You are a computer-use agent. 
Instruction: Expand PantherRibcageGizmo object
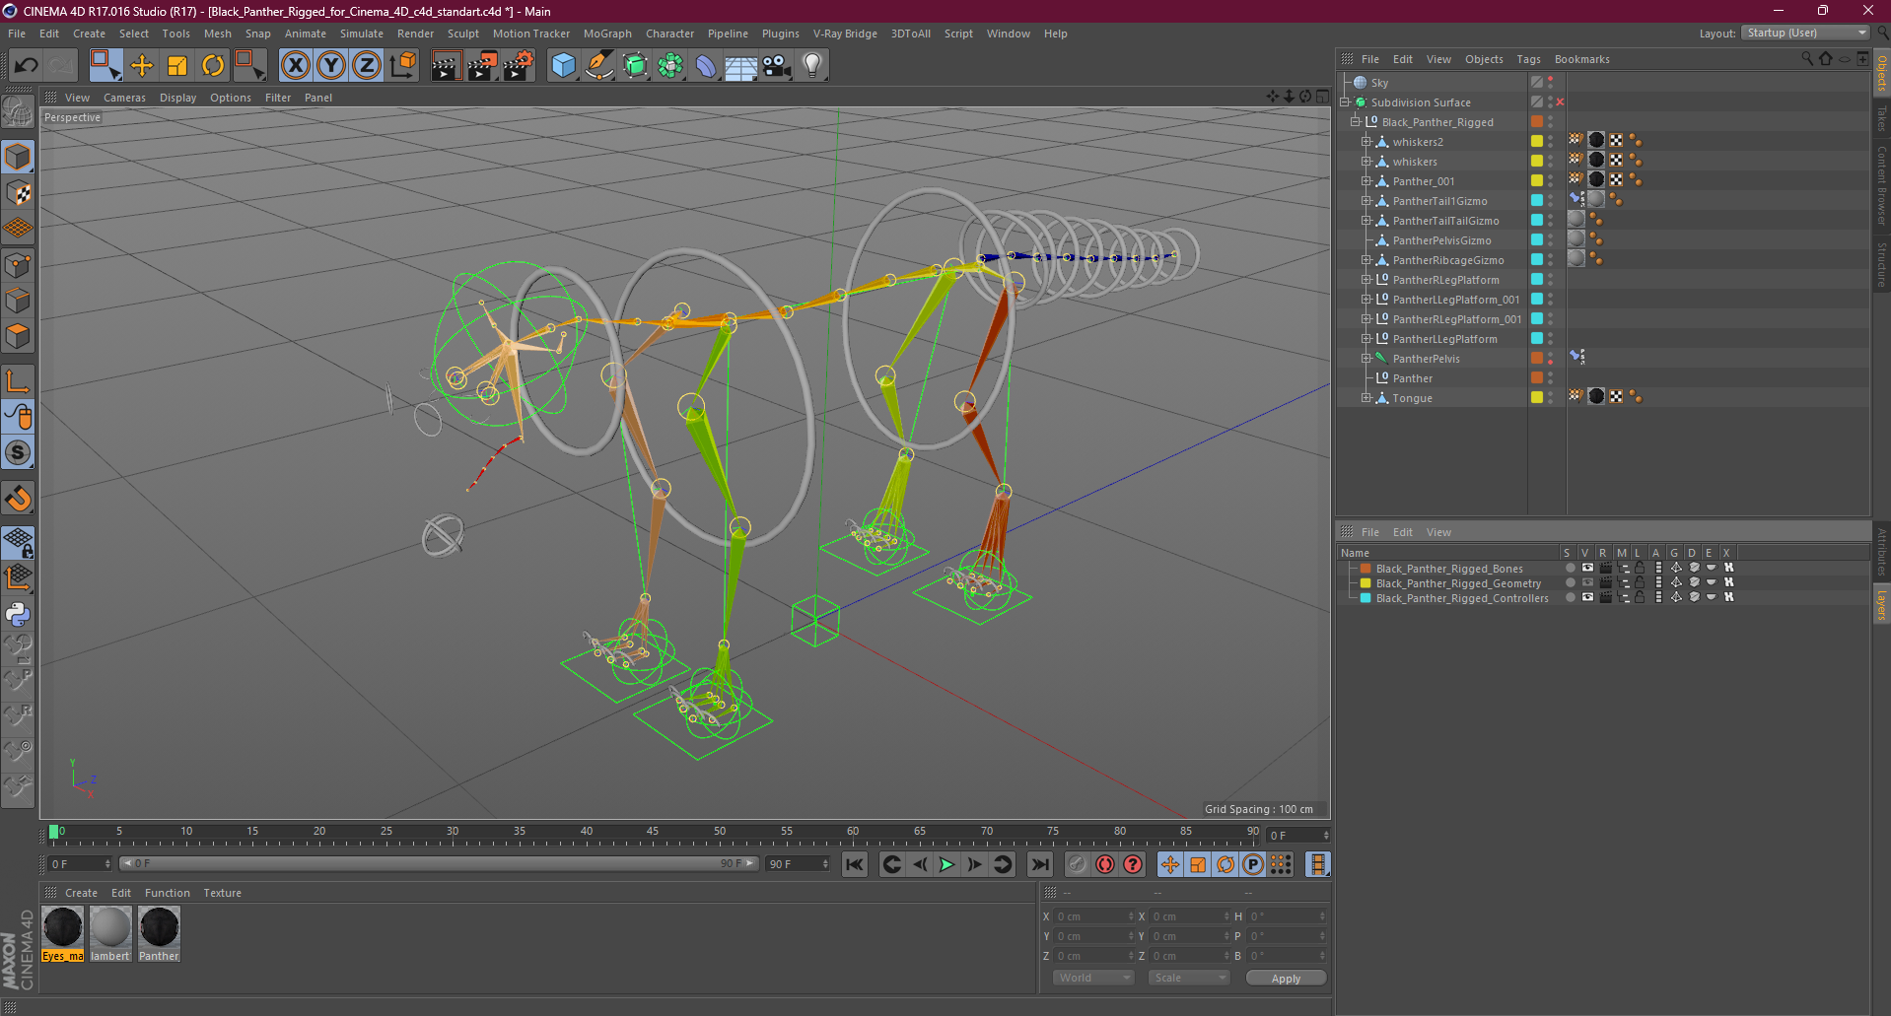click(1366, 260)
